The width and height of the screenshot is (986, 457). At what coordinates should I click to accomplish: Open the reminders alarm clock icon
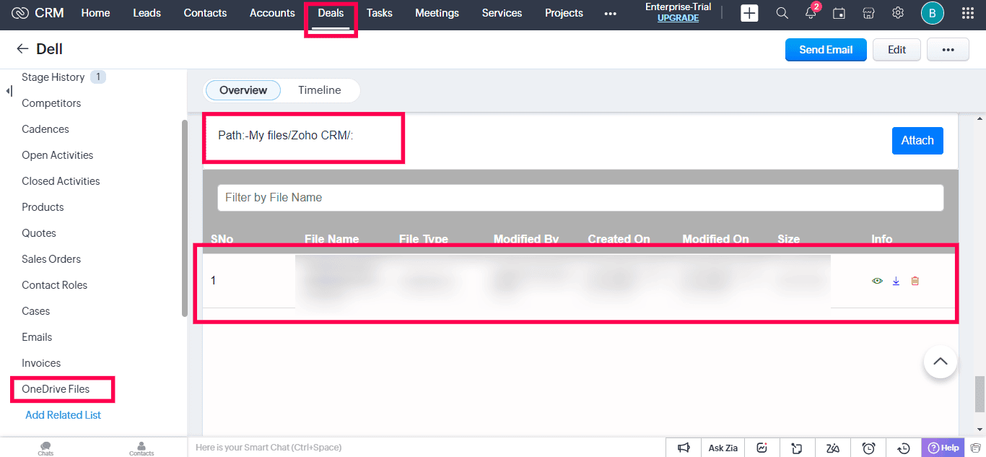point(869,448)
